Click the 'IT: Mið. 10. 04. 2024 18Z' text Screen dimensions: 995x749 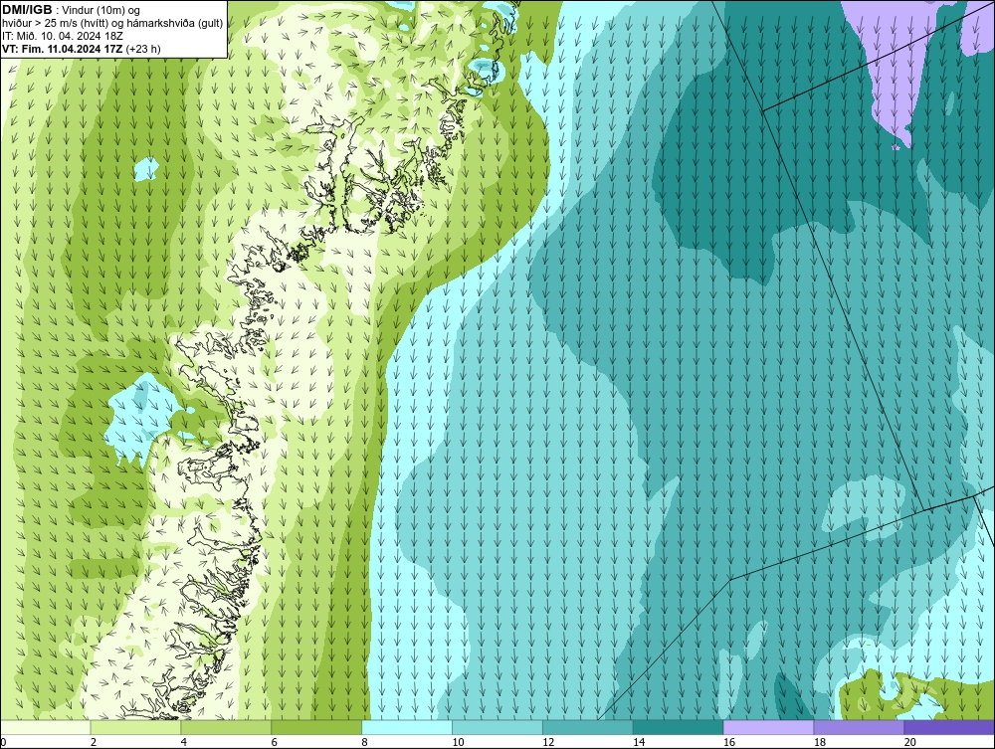tap(62, 36)
